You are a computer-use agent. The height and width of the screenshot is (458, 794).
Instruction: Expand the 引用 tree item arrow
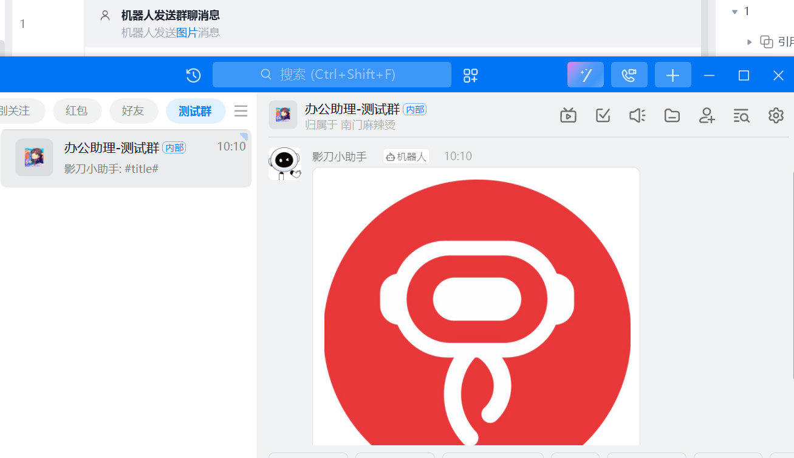pyautogui.click(x=750, y=42)
